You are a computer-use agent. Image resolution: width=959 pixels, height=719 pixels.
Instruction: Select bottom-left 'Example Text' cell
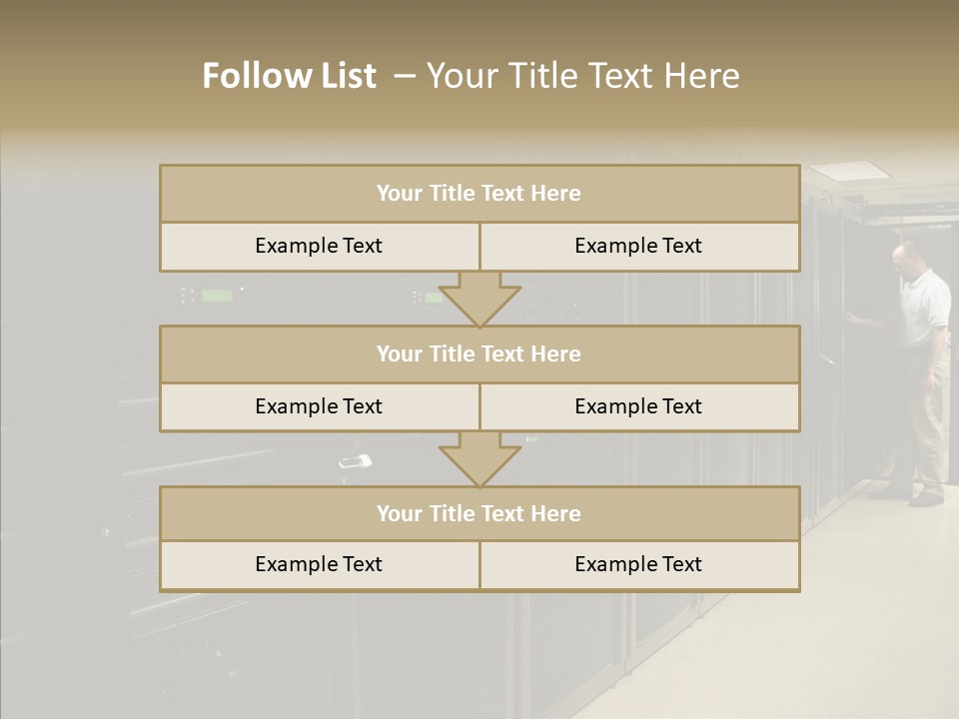point(319,564)
